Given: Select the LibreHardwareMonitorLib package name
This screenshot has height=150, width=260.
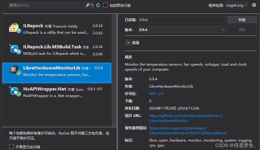Looking at the screenshot, I should [x=52, y=68].
